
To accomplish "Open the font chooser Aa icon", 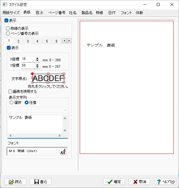I will (63, 151).
